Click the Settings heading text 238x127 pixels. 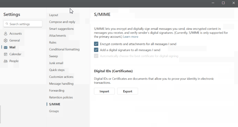coord(12,14)
